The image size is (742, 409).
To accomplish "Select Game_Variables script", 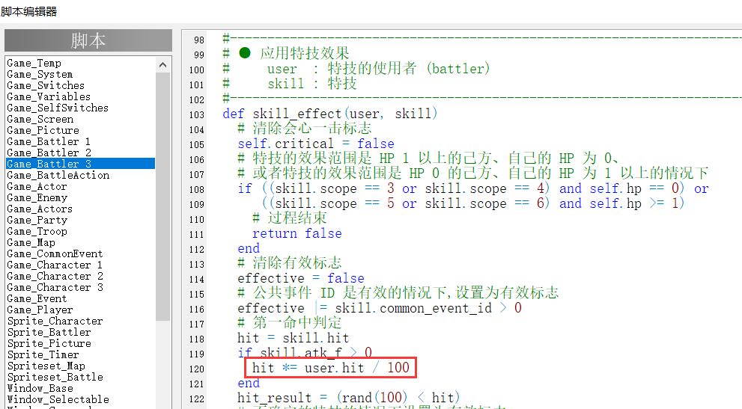I will (48, 97).
